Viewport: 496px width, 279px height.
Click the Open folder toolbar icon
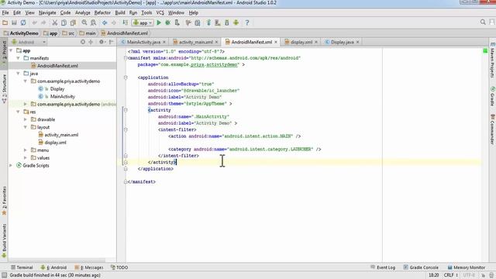(x=5, y=22)
